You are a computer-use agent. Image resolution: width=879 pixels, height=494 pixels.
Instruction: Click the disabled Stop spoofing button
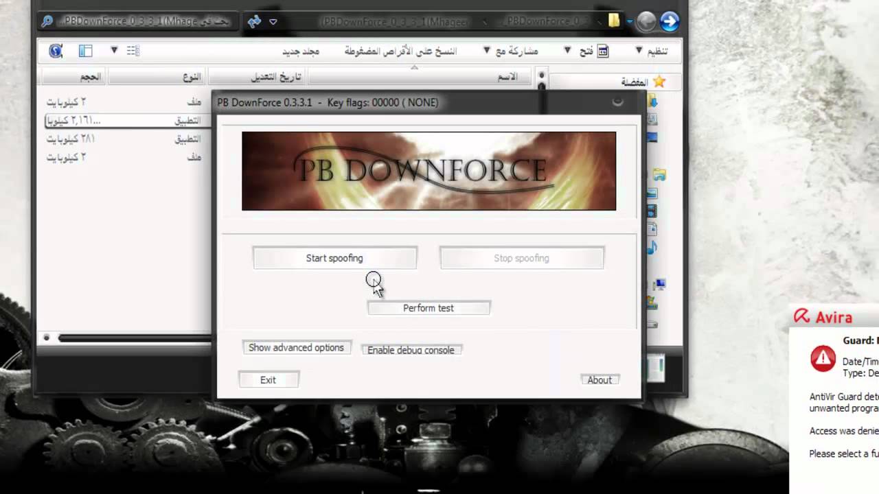(522, 258)
